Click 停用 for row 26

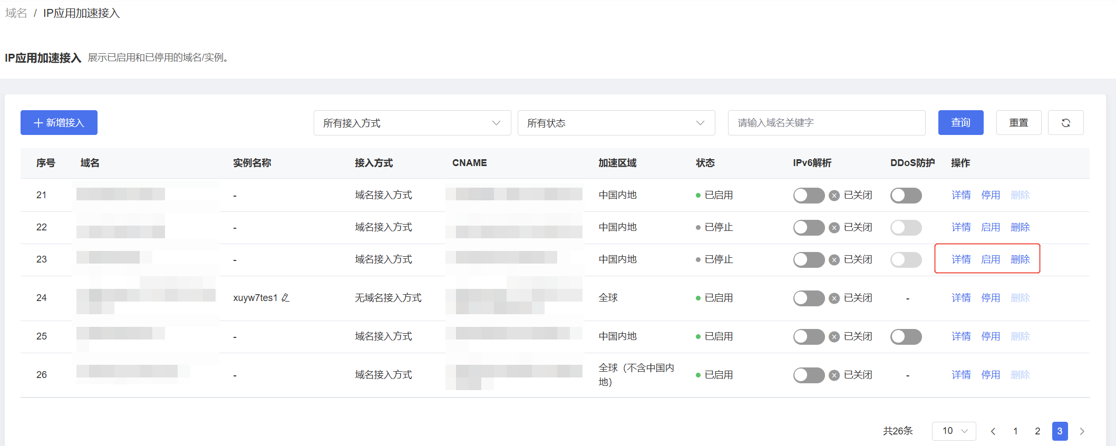(x=991, y=375)
